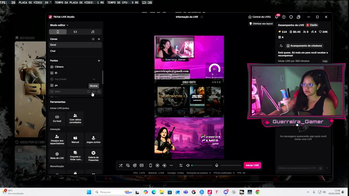Open the audio mixer settings sliders icon
The image size is (349, 196).
click(x=181, y=165)
